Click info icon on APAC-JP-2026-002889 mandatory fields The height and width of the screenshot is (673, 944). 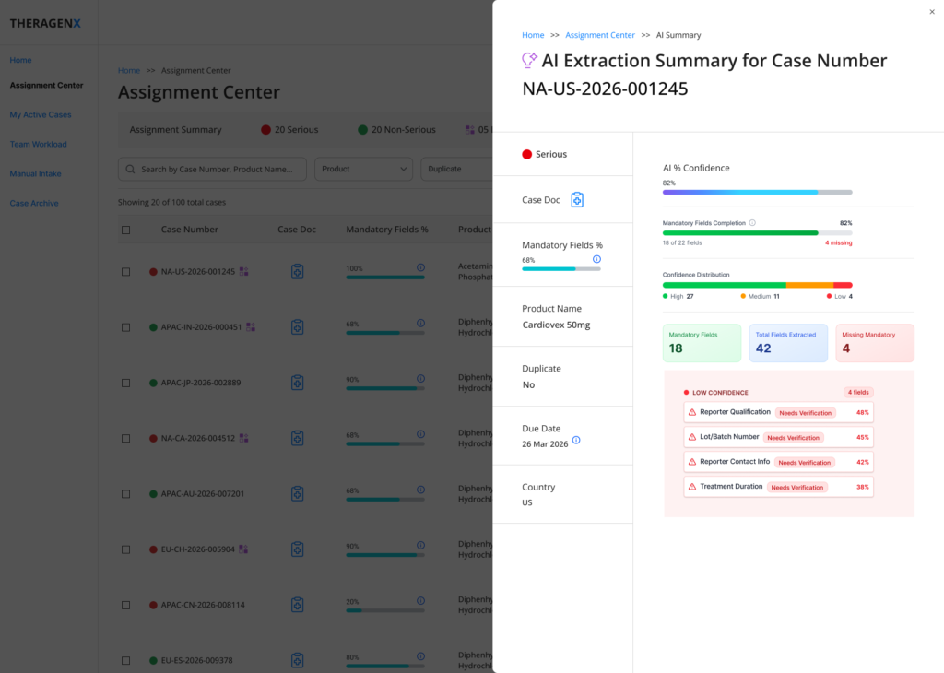tap(420, 379)
